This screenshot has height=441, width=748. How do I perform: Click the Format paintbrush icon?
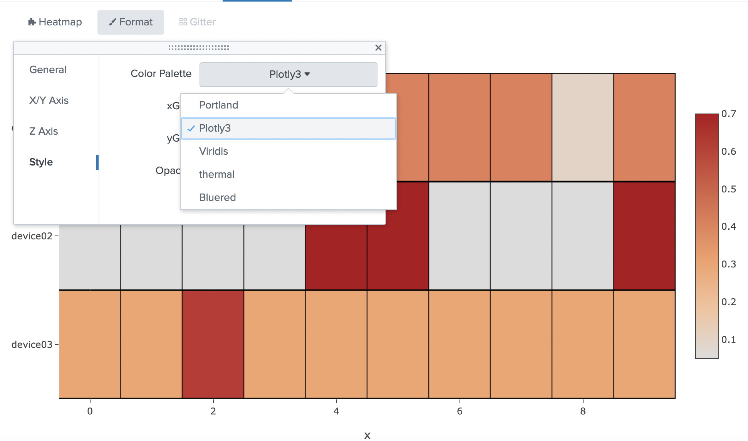click(112, 22)
